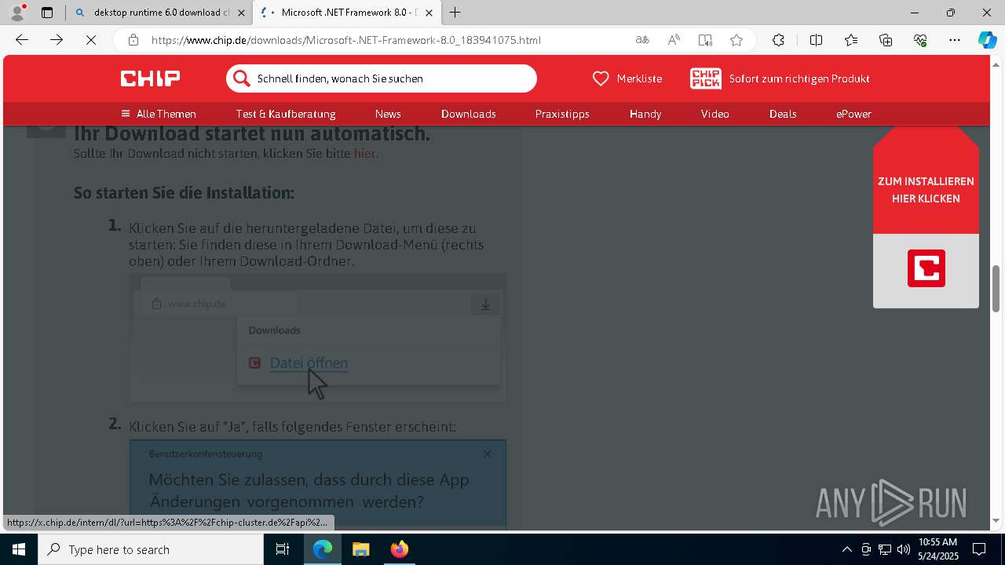Open File Explorer from taskbar

pos(360,549)
